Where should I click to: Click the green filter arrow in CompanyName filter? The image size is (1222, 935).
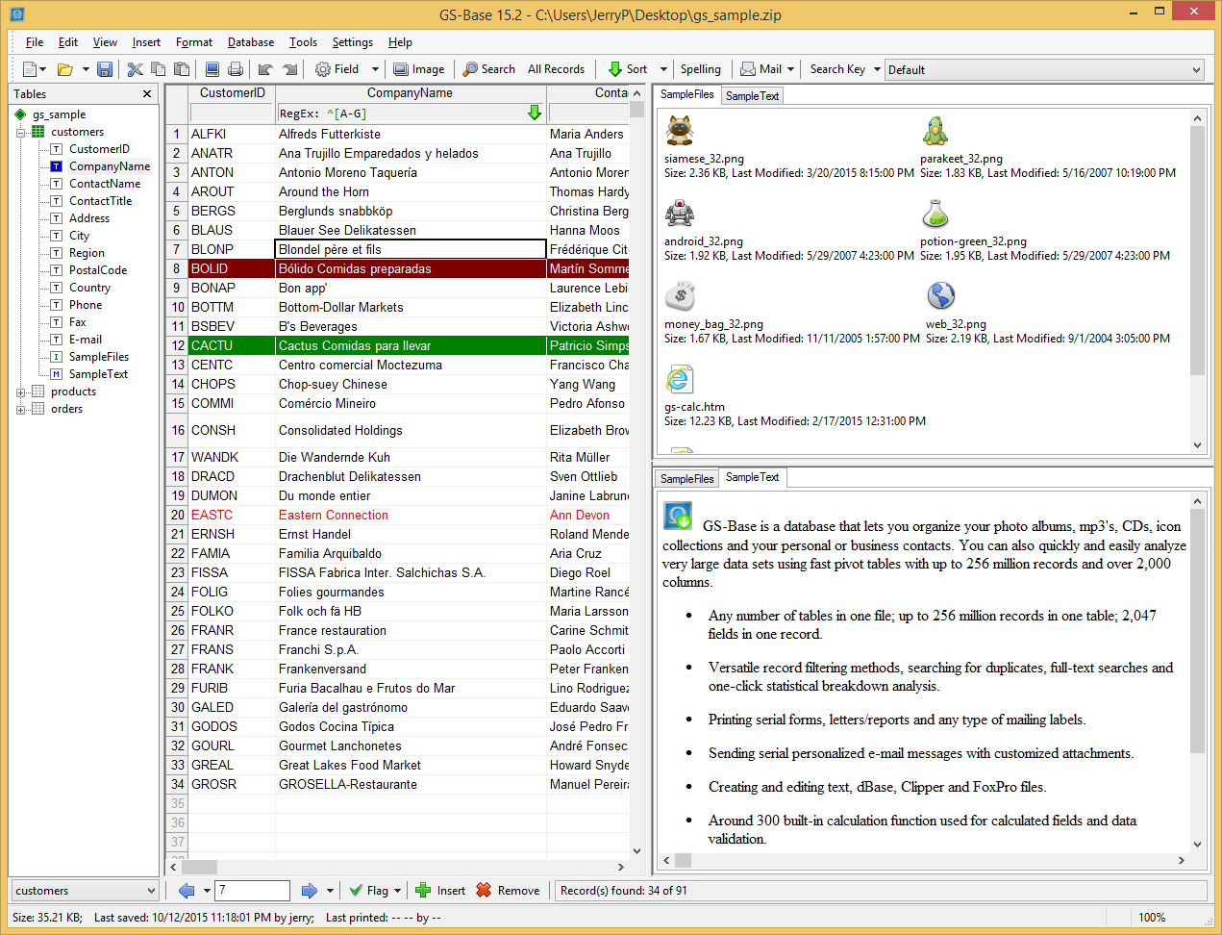535,113
